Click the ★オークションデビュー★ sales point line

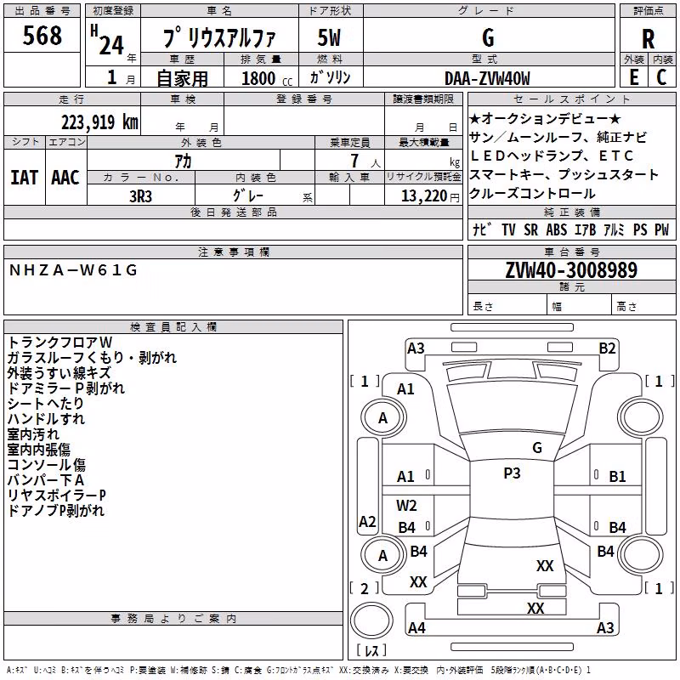pos(545,119)
